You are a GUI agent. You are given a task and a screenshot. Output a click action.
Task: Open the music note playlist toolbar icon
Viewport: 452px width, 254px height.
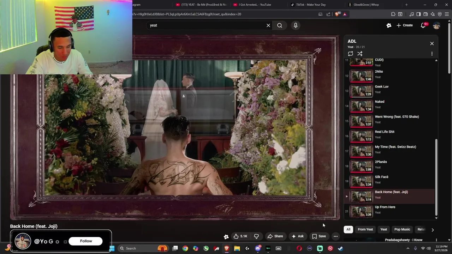point(411,14)
